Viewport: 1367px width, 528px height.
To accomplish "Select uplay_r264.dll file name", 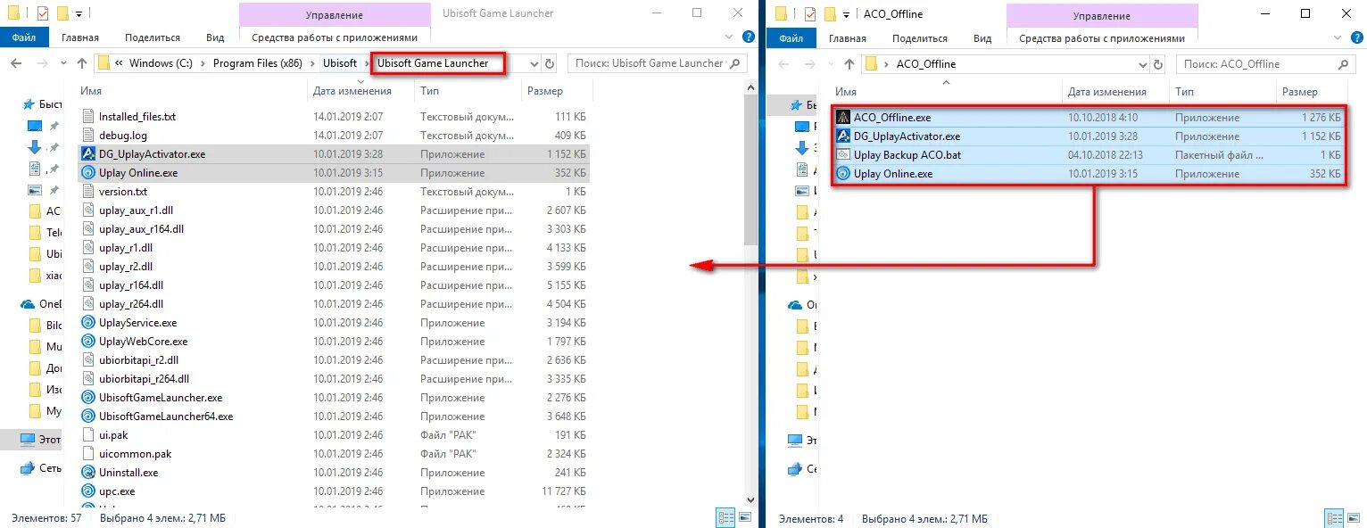I will (131, 304).
